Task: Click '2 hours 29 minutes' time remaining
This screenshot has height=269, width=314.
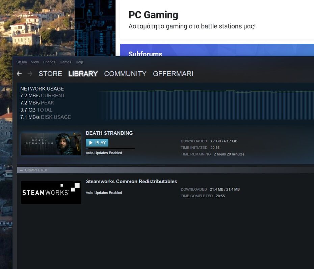Action: pyautogui.click(x=229, y=154)
